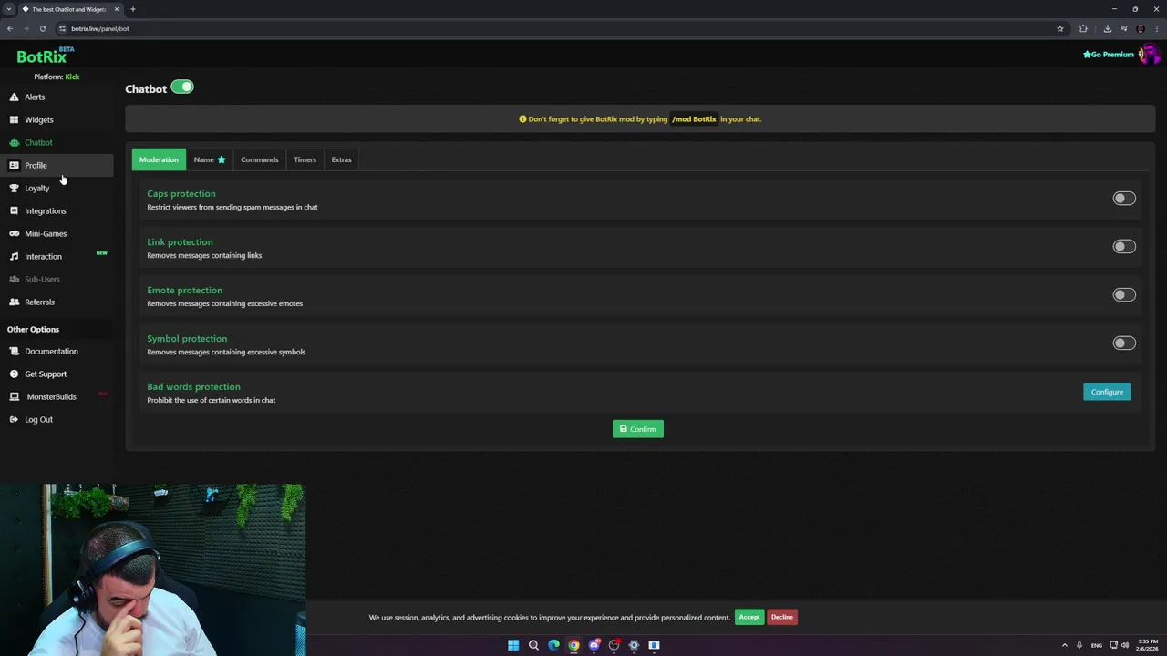Screen dimensions: 1167x656
Task: Select the Widgets grid icon in sidebar
Action: pyautogui.click(x=14, y=119)
